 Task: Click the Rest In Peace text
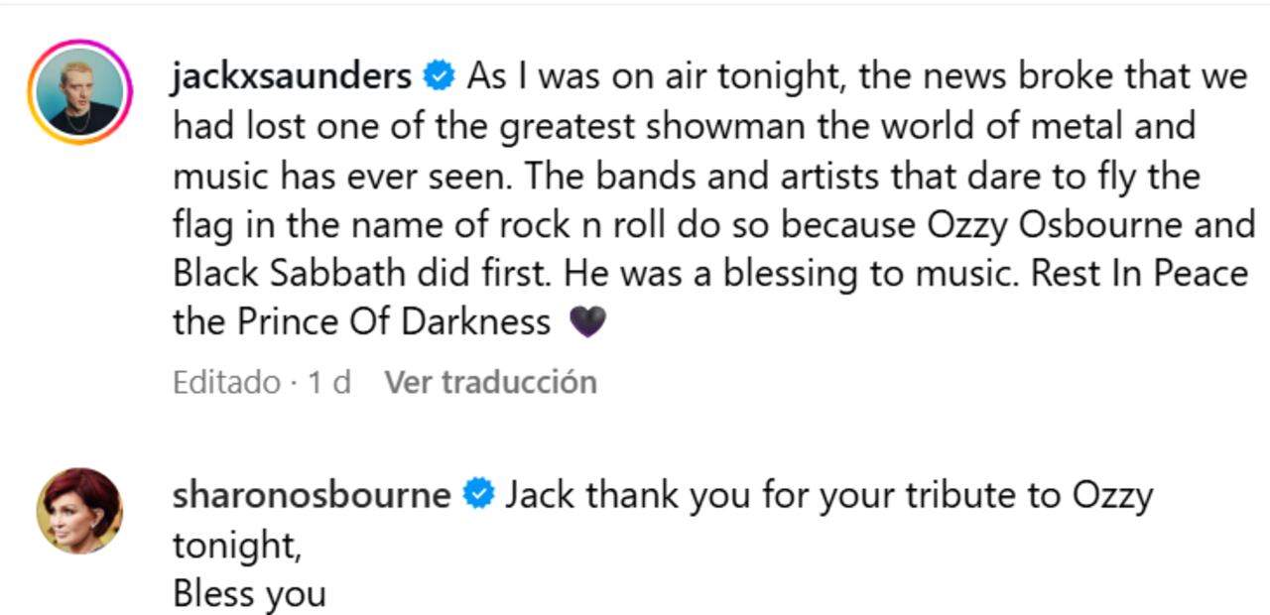[1139, 273]
